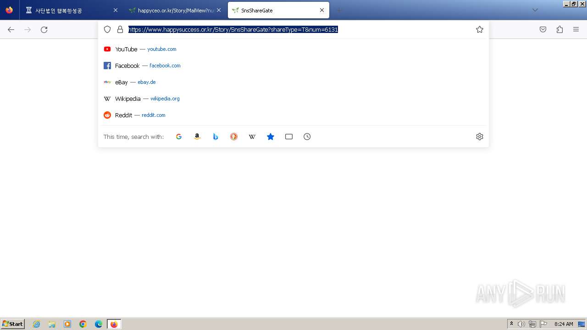587x330 pixels.
Task: Search open tabs this time
Action: pos(289,137)
